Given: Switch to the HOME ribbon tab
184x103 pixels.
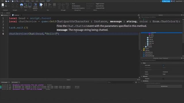Looking at the screenshot, I should pyautogui.click(x=22, y=1).
